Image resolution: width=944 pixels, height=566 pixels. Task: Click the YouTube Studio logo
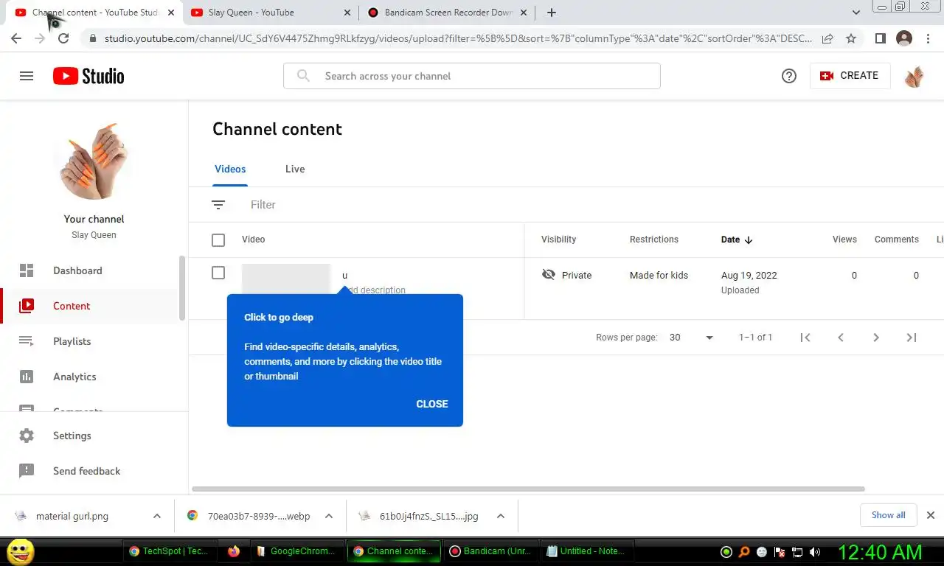(88, 76)
